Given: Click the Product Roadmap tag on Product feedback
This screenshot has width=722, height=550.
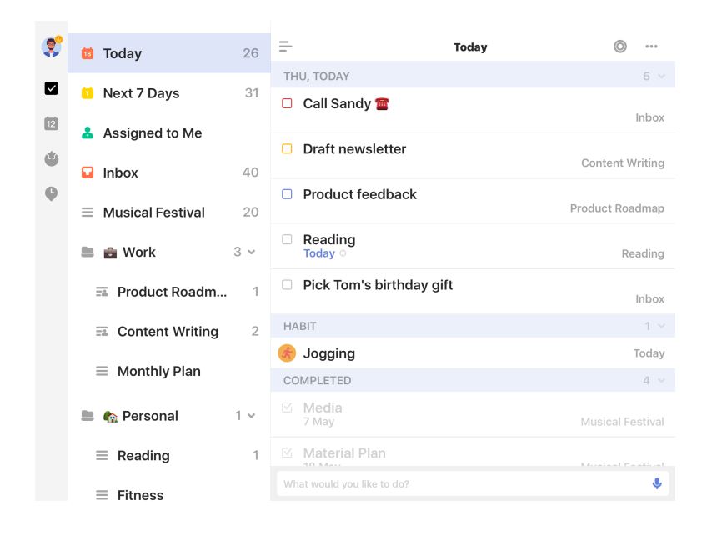Looking at the screenshot, I should (617, 208).
